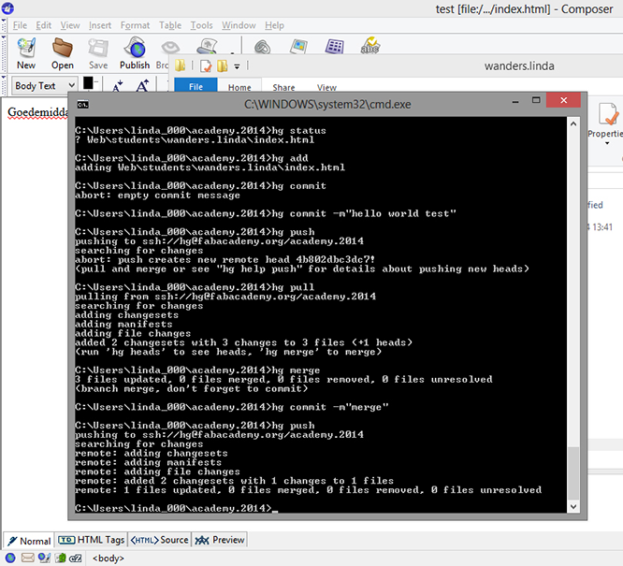This screenshot has height=566, width=623.
Task: Click the format toolbar grip handle
Action: (x=4, y=85)
